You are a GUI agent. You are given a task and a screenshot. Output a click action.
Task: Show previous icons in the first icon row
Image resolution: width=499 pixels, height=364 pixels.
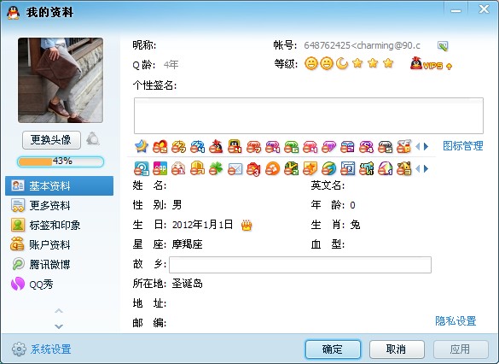tap(418, 147)
